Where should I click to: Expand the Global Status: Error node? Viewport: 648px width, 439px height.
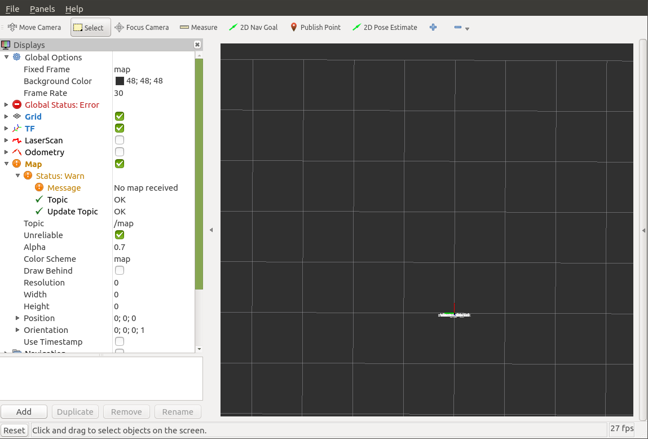coord(6,104)
